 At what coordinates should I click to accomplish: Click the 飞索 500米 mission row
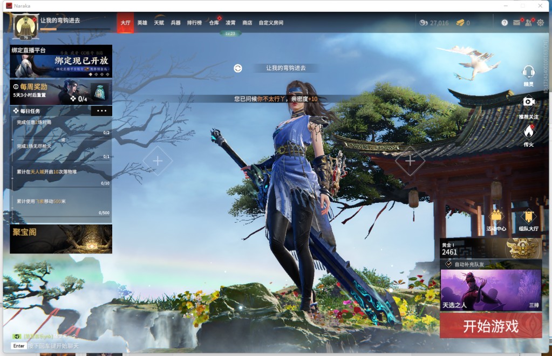pyautogui.click(x=62, y=207)
